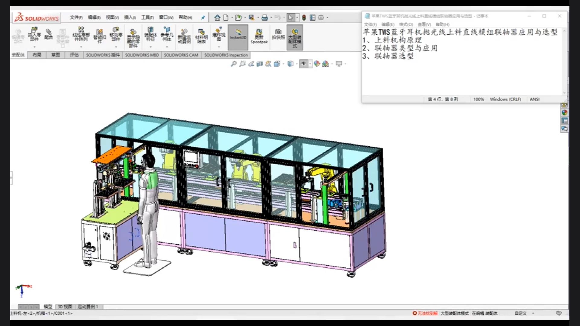Viewport: 580px width, 326px height.
Task: Click the Insert Components (插入零部件) icon
Action: coord(34,34)
